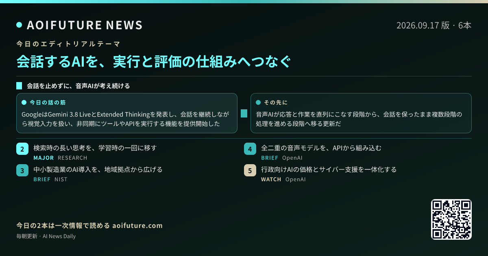Viewport: 488px width, 256px height.
Task: Click the subheading 会話を止めずに、音声AIが考え続ける
Action: tap(78, 86)
